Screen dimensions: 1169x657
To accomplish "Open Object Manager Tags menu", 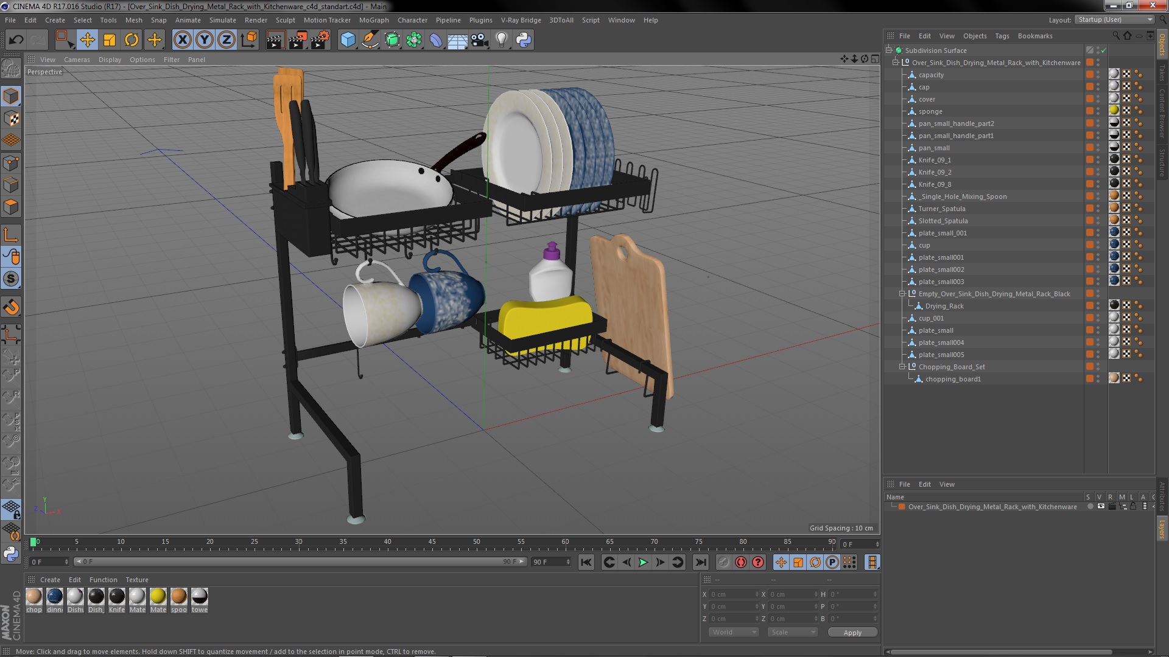I will [x=1002, y=36].
